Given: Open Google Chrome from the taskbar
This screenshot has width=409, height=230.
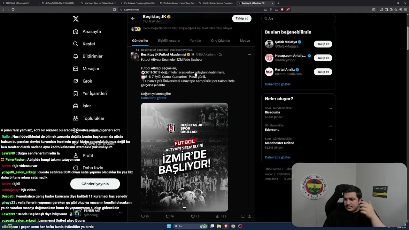Looking at the screenshot, I should point(233,226).
